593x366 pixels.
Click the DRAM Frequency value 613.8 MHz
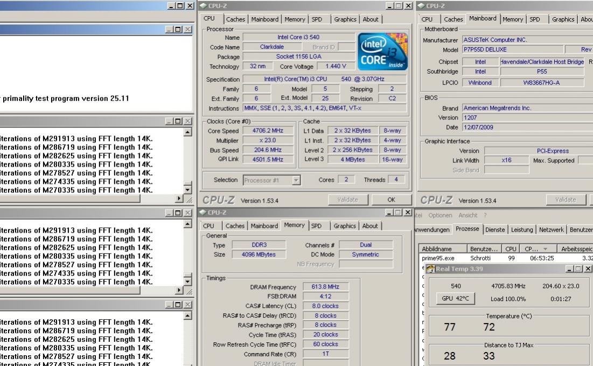click(x=325, y=287)
